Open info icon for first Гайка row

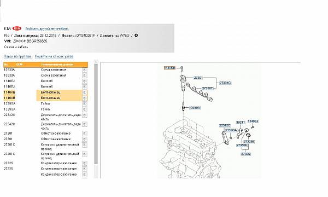tap(85, 104)
